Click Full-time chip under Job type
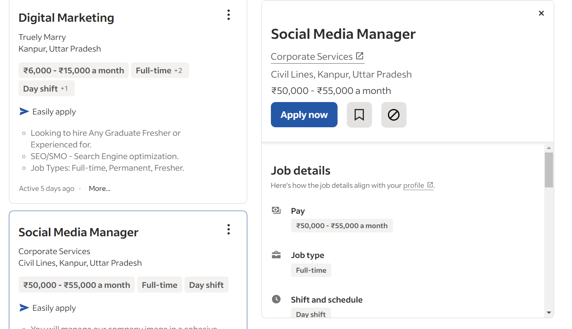This screenshot has height=329, width=572. pyautogui.click(x=311, y=270)
